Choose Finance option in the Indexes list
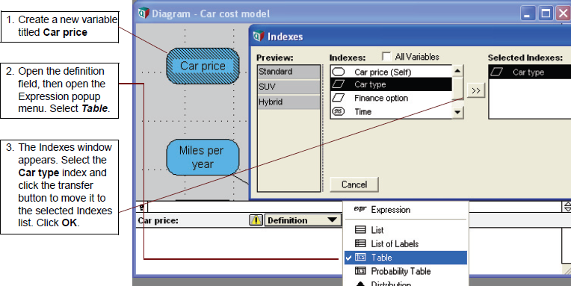This screenshot has height=286, width=571. click(x=391, y=98)
